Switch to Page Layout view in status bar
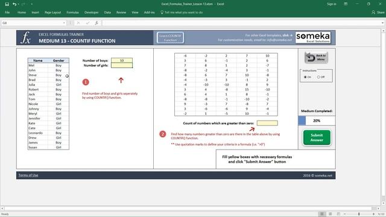 [x=330, y=214]
